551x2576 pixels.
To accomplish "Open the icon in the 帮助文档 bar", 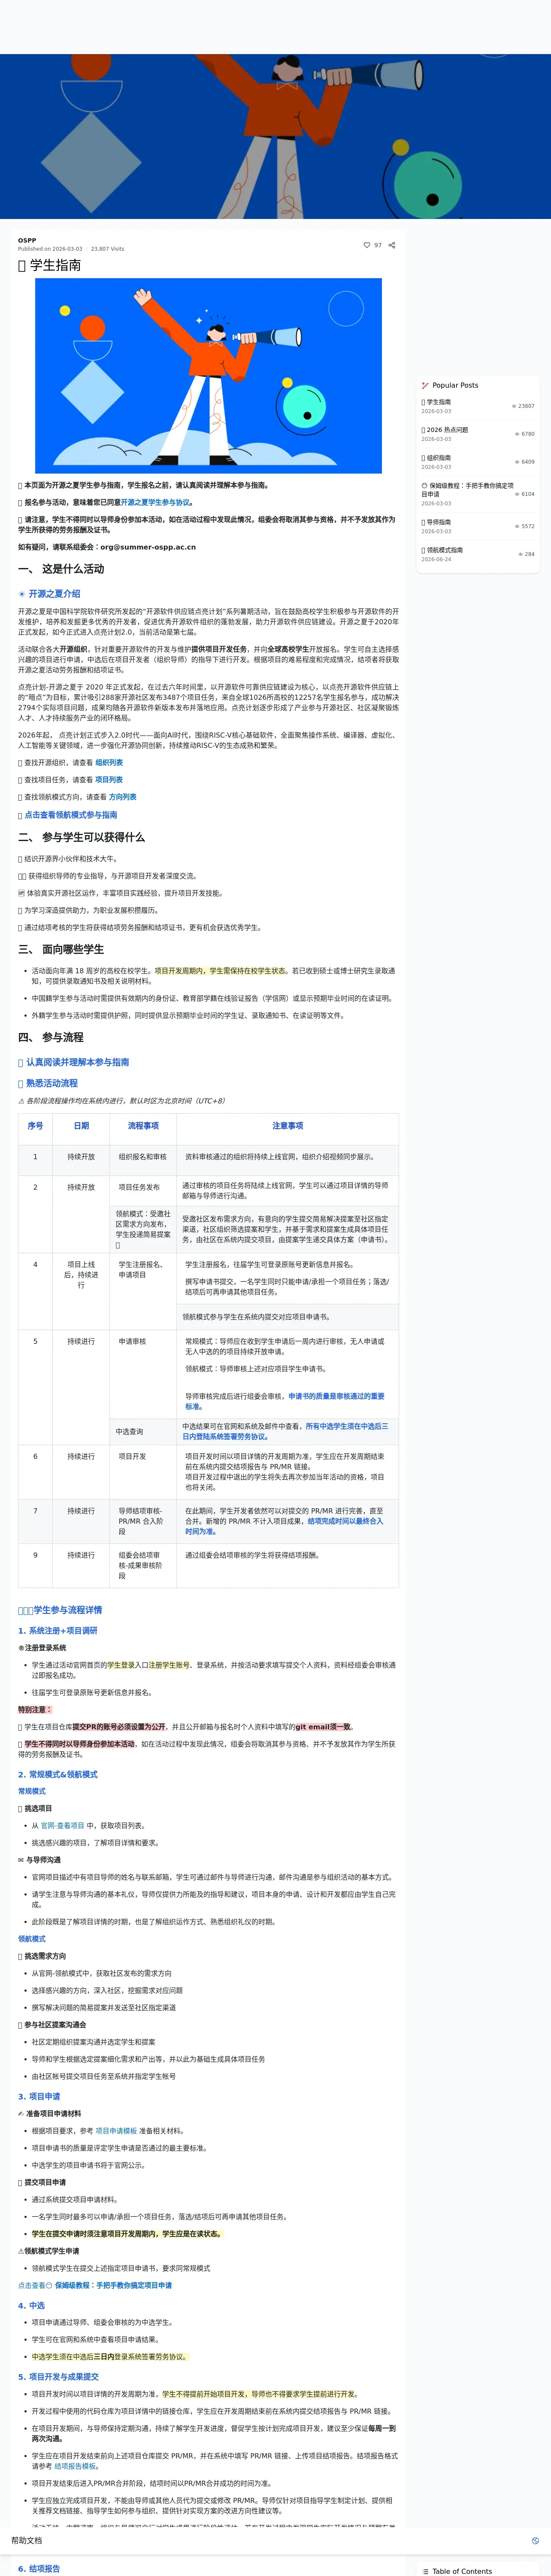I will (x=535, y=2540).
